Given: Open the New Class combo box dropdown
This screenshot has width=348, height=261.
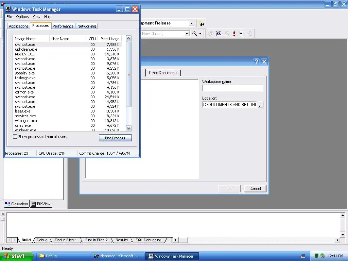Looking at the screenshot, I should point(187,34).
